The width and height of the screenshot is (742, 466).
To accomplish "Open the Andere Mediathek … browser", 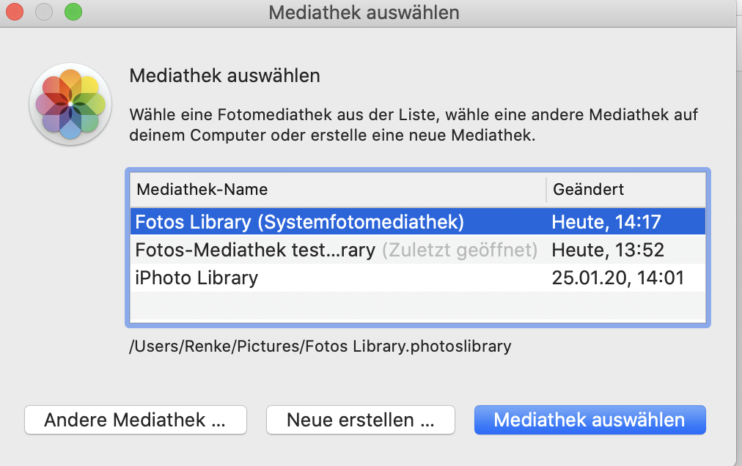I will [x=135, y=420].
